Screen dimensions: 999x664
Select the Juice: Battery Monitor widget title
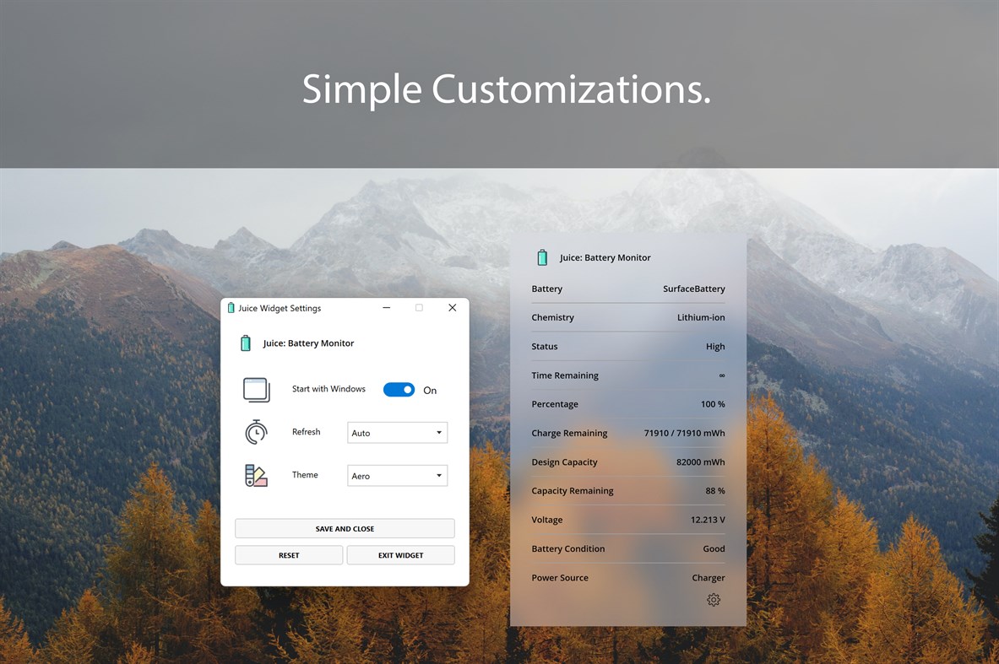tap(605, 257)
